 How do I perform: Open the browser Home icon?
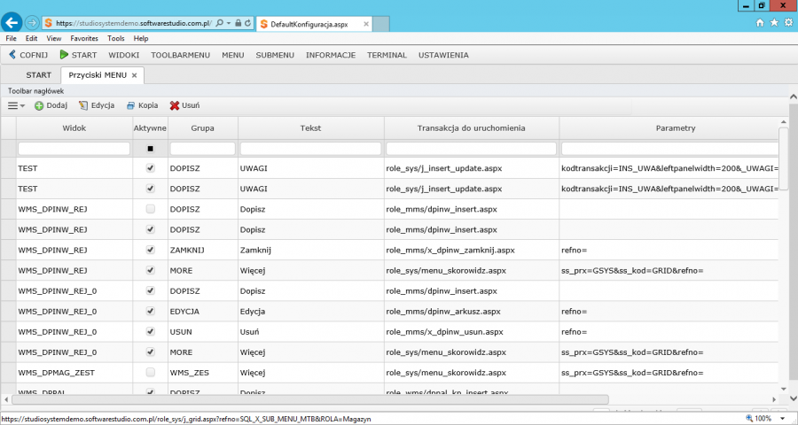pos(760,23)
